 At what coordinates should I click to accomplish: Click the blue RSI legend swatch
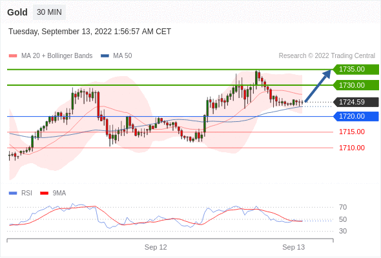[13, 193]
